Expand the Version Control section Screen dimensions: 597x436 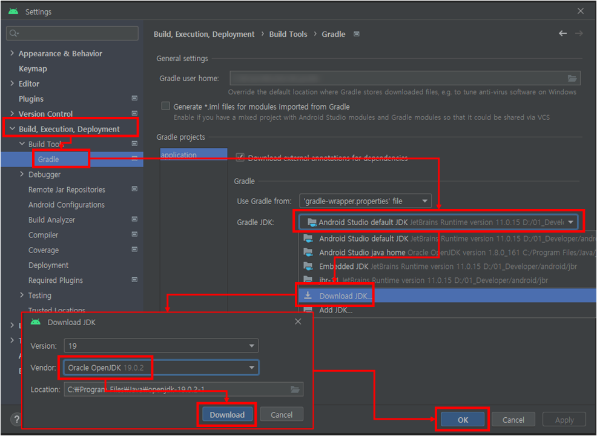tap(12, 113)
